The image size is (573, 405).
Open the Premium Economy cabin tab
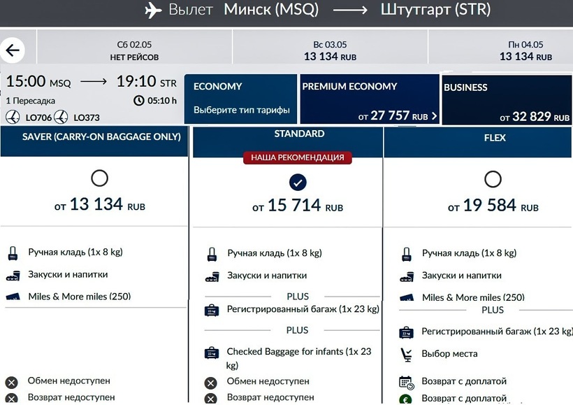370,99
